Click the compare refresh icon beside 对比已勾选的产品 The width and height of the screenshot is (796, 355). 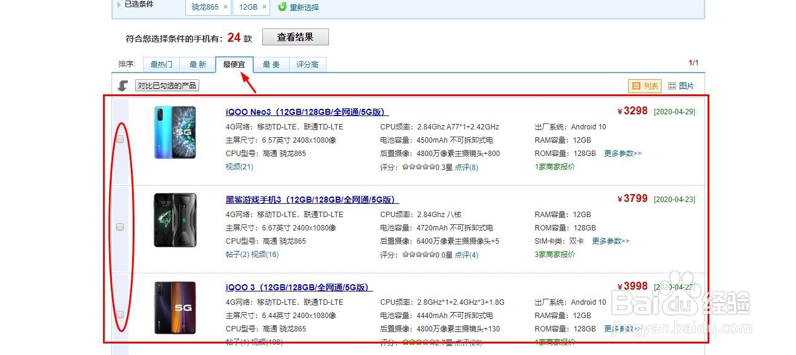pyautogui.click(x=123, y=85)
